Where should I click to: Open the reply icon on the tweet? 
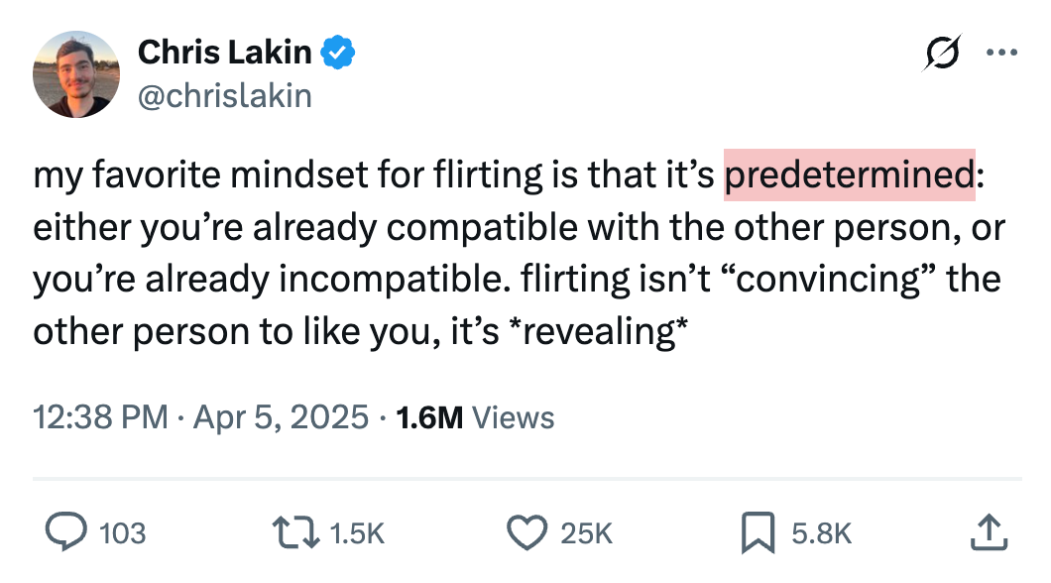click(66, 532)
